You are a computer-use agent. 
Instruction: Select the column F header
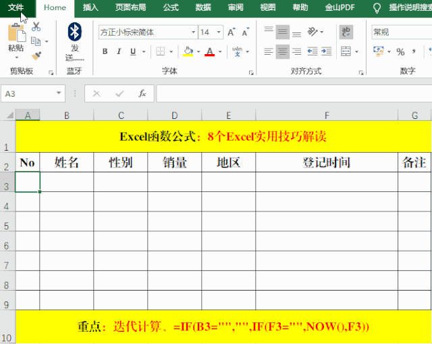coord(326,116)
